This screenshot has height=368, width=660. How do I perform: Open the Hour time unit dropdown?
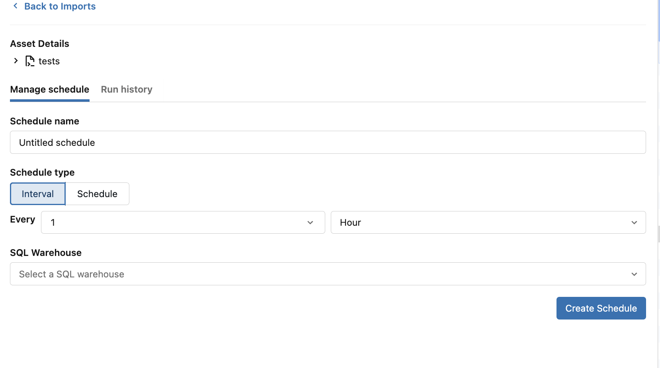pos(488,223)
